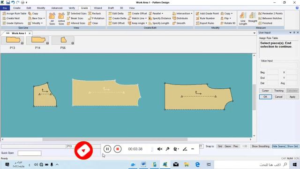Expand Parallel dropdown

(x=163, y=14)
